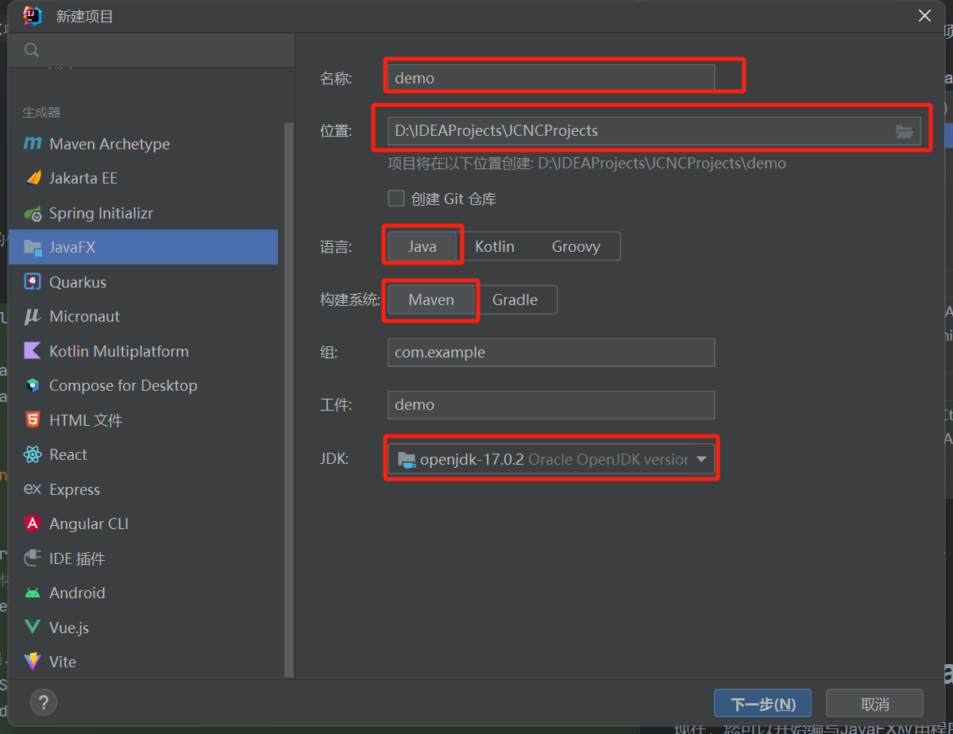Screen dimensions: 953x734
Task: Choose the Jakarta EE generator icon
Action: [x=33, y=178]
